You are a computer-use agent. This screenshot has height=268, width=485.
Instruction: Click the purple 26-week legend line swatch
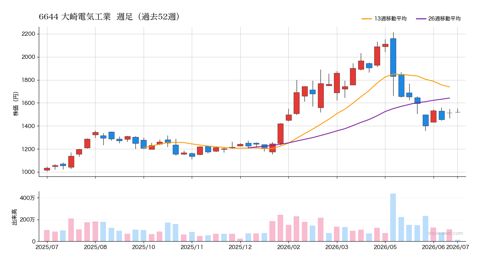[x=421, y=19]
